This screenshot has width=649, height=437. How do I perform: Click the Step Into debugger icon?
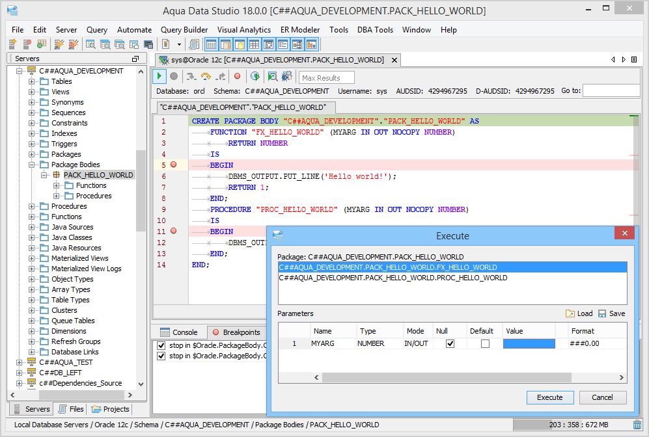click(x=191, y=77)
